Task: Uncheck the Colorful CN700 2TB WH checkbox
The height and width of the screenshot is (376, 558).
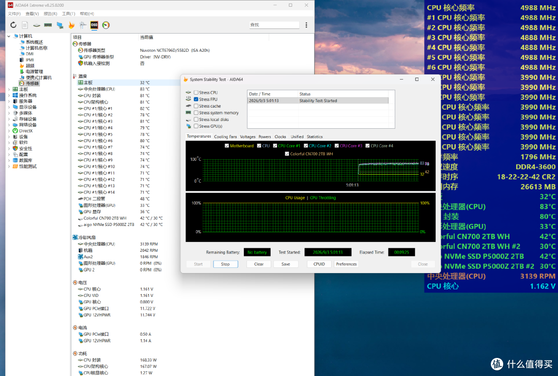Action: 287,154
